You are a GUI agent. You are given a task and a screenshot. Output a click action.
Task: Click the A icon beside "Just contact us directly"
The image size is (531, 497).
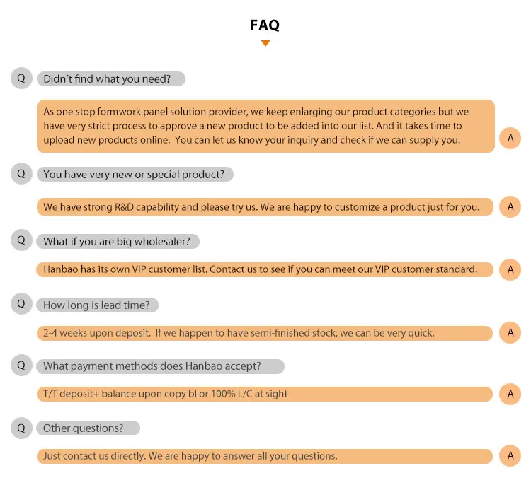click(510, 456)
